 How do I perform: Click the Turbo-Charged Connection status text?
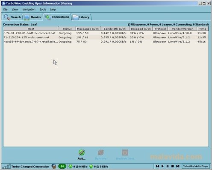pos(30,167)
